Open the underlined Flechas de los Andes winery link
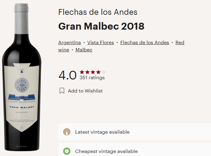Viewport: 211px width, 156px height. (145, 43)
